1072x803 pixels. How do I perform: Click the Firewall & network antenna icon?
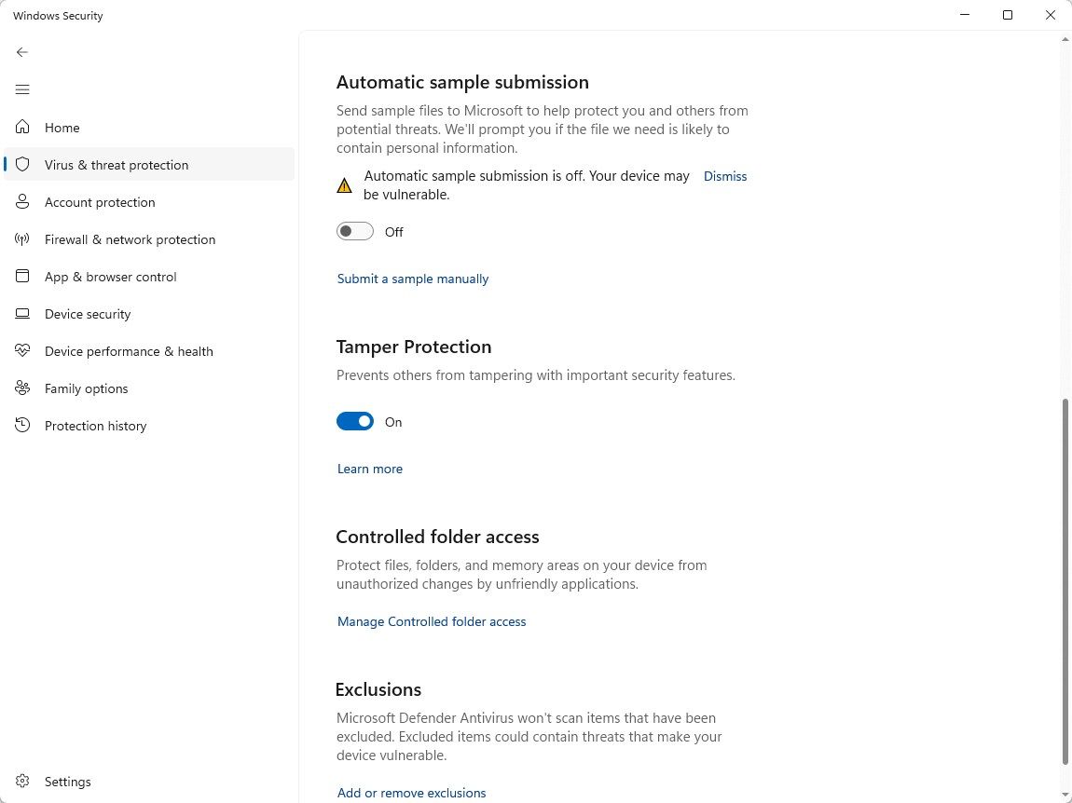coord(22,239)
